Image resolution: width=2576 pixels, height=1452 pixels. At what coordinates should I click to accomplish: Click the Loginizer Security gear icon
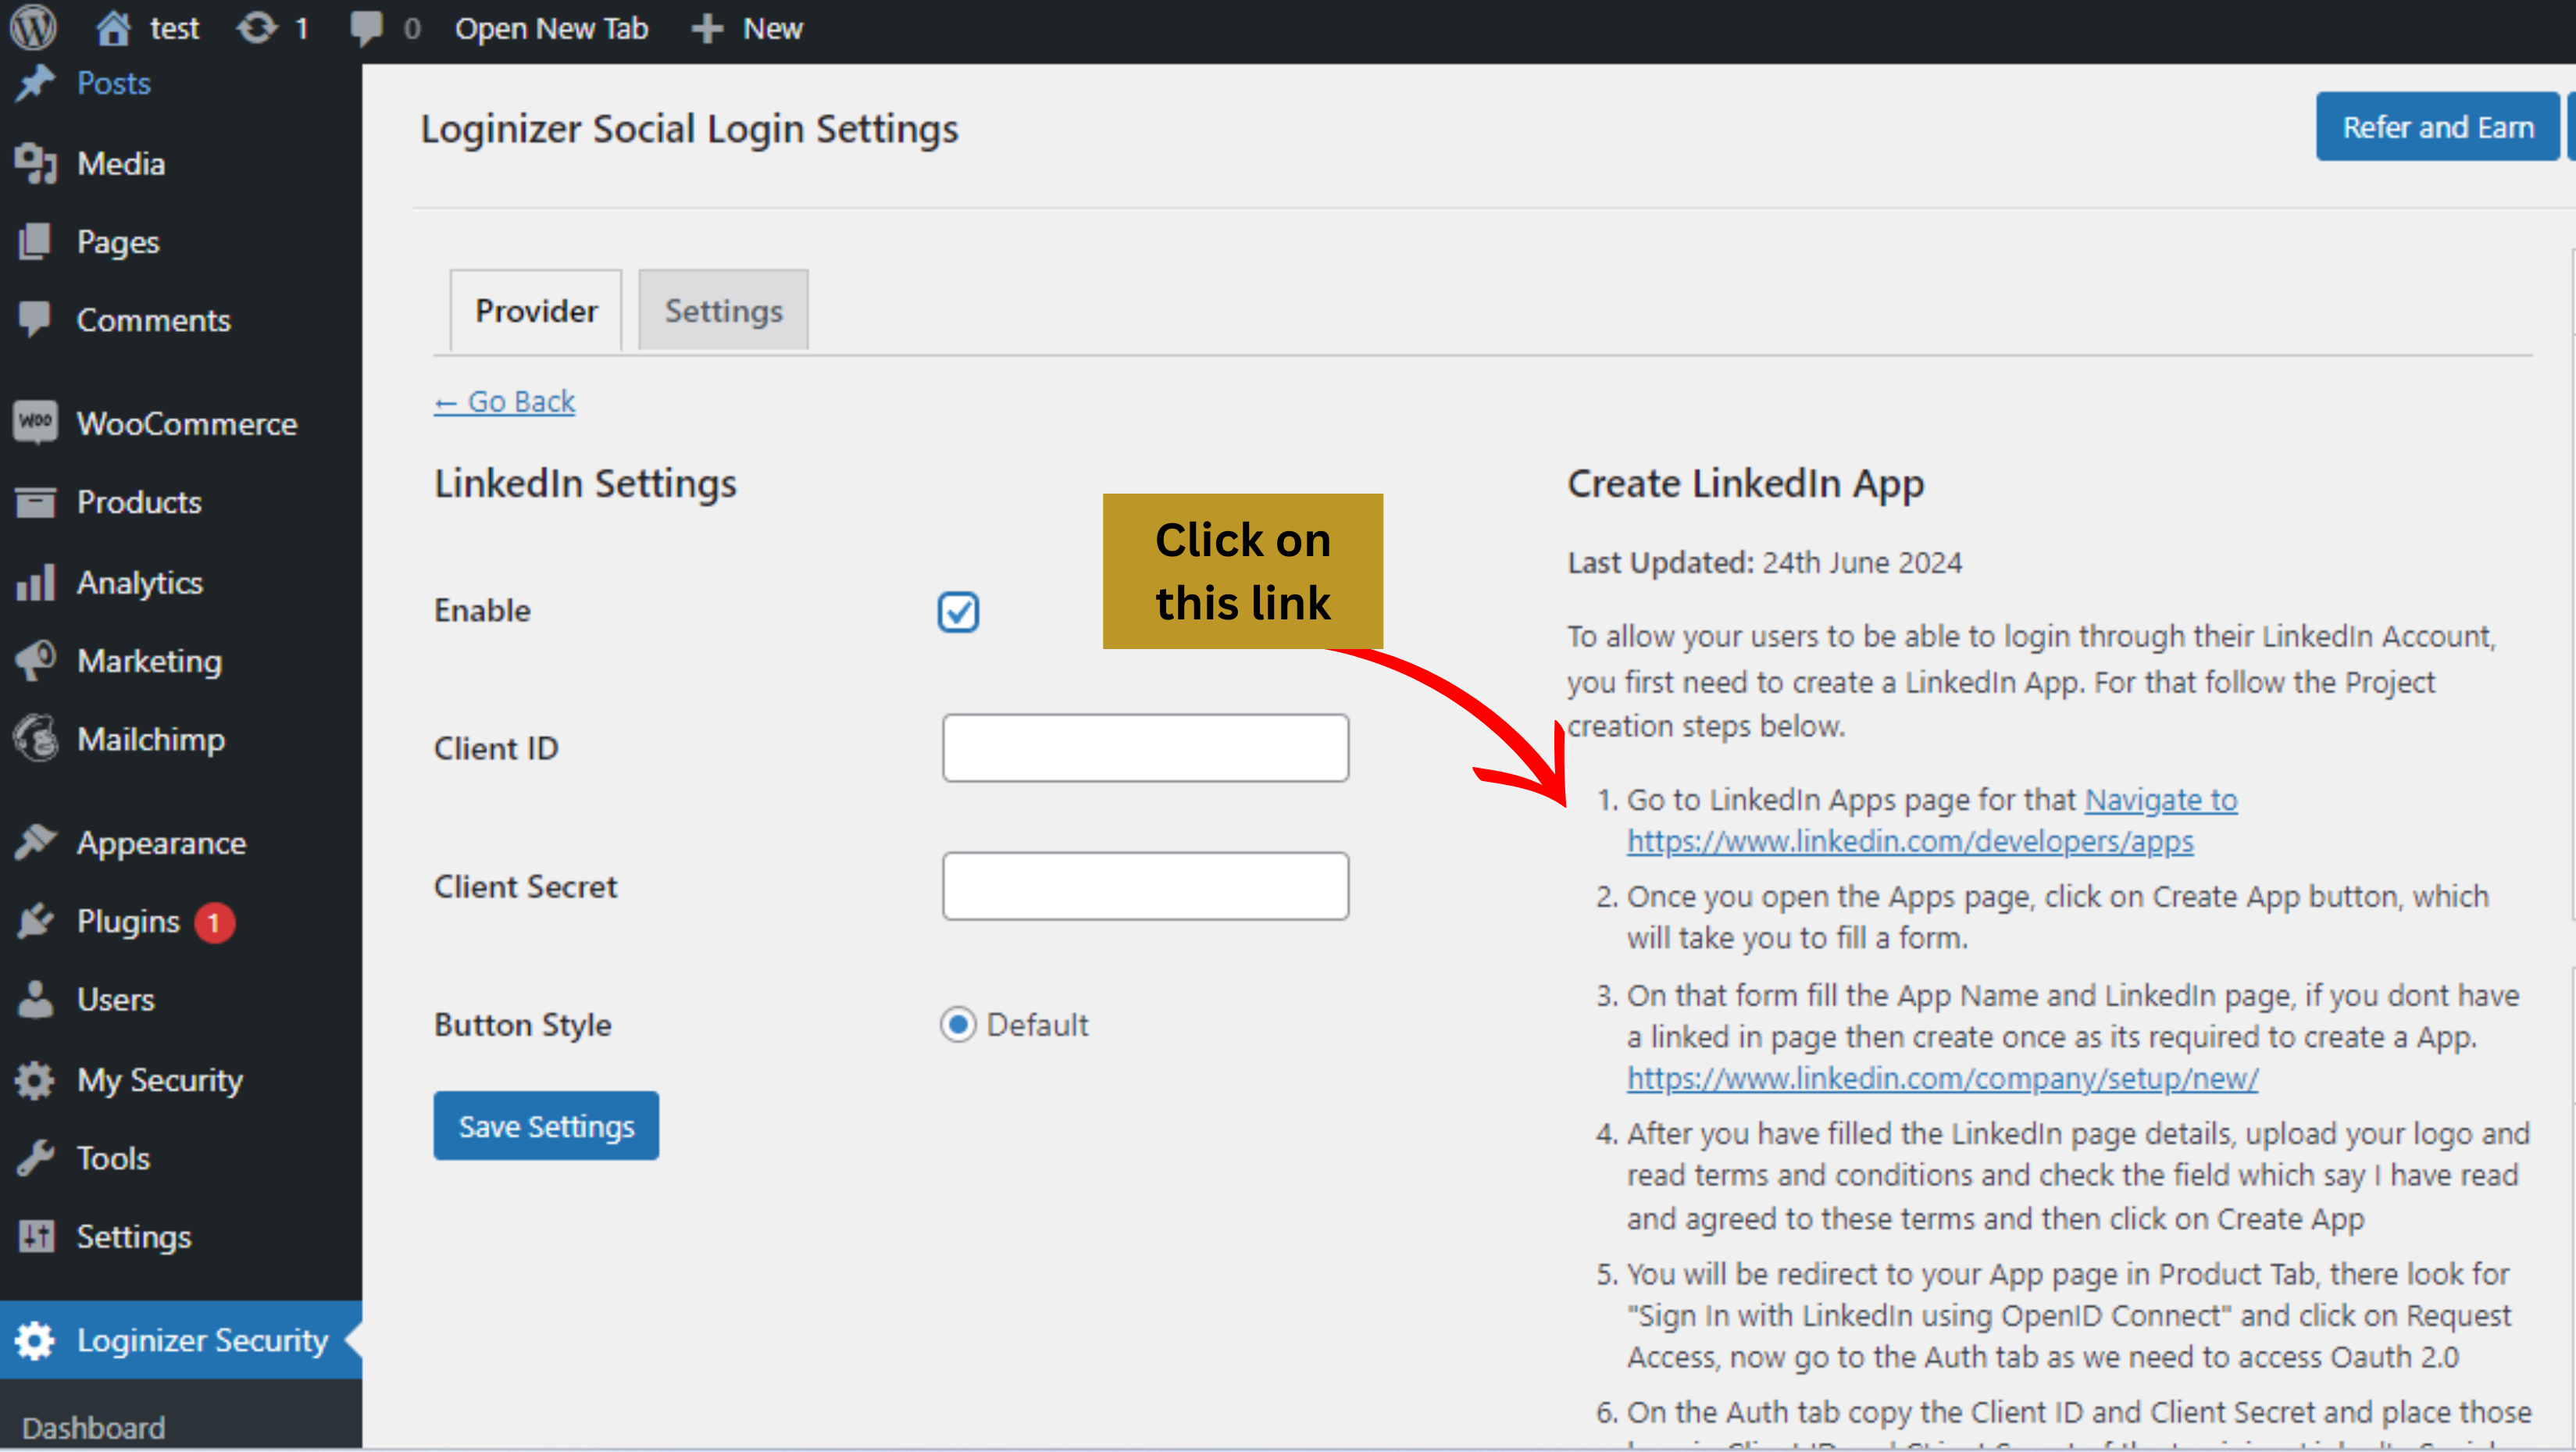coord(35,1340)
